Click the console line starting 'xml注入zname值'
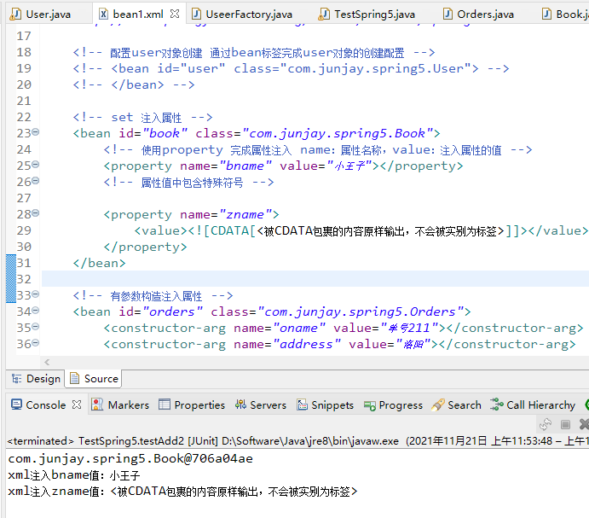 [x=182, y=492]
